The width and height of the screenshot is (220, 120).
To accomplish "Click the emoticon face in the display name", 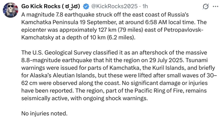I will pos(71,6).
